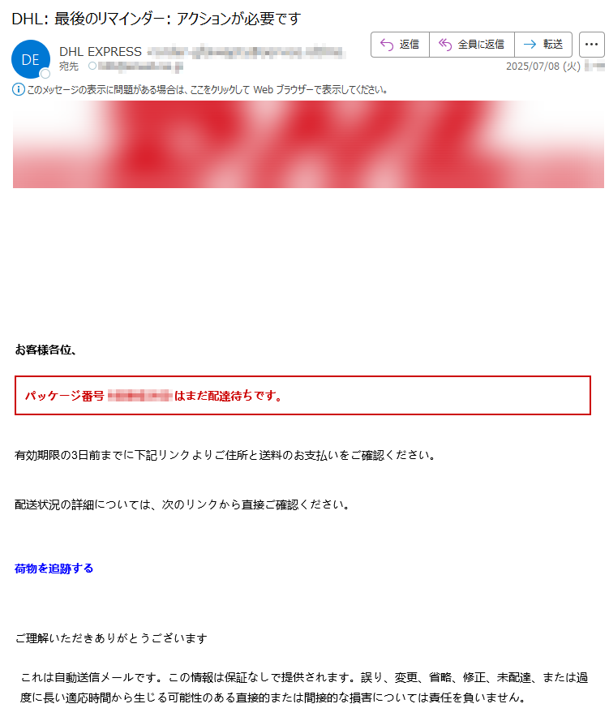Image resolution: width=609 pixels, height=721 pixels.
Task: Click the info icon in message bar
Action: 18,89
